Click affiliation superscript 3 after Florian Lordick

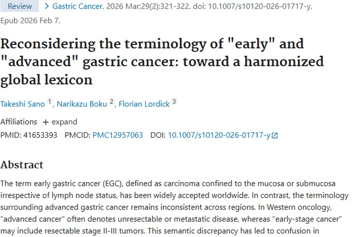(x=174, y=102)
